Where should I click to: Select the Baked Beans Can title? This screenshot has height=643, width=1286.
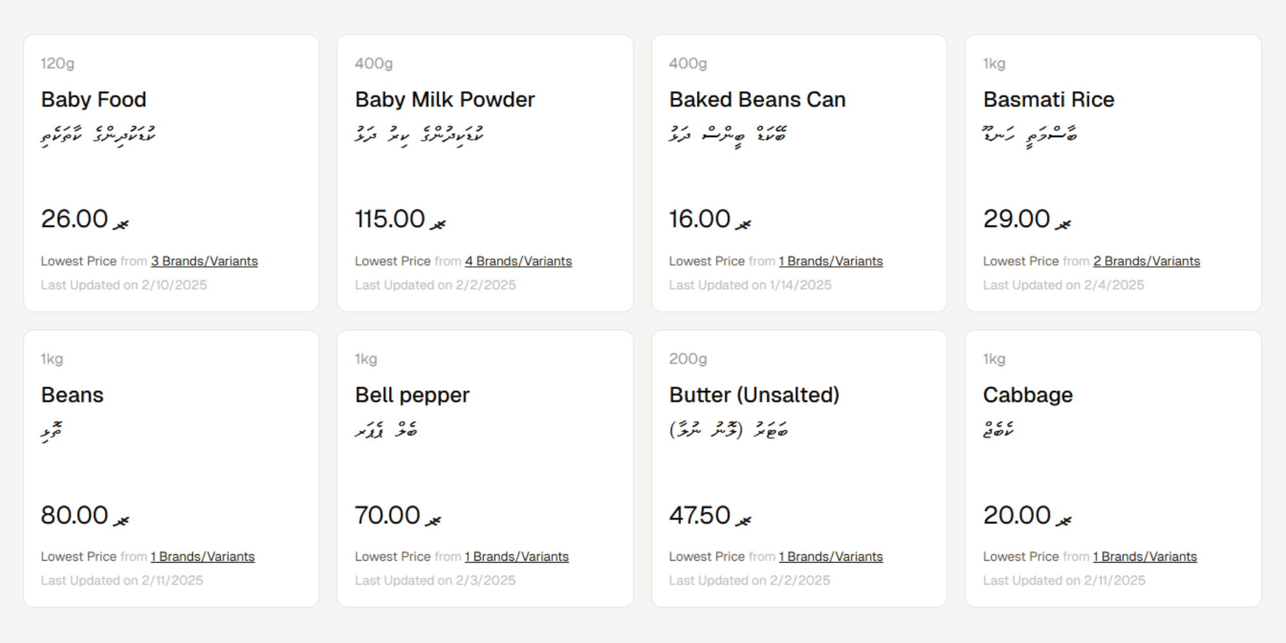(x=757, y=100)
